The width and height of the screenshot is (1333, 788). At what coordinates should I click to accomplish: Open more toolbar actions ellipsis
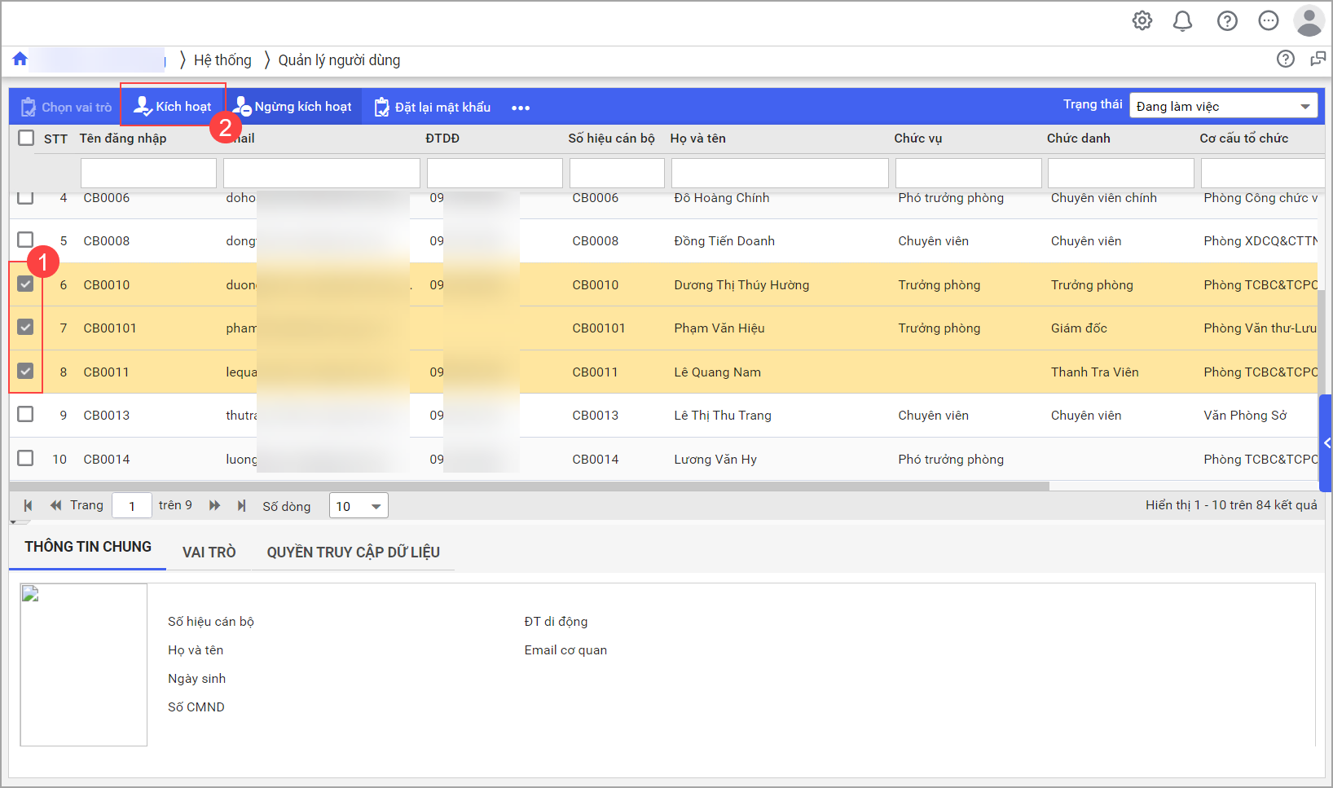(521, 108)
